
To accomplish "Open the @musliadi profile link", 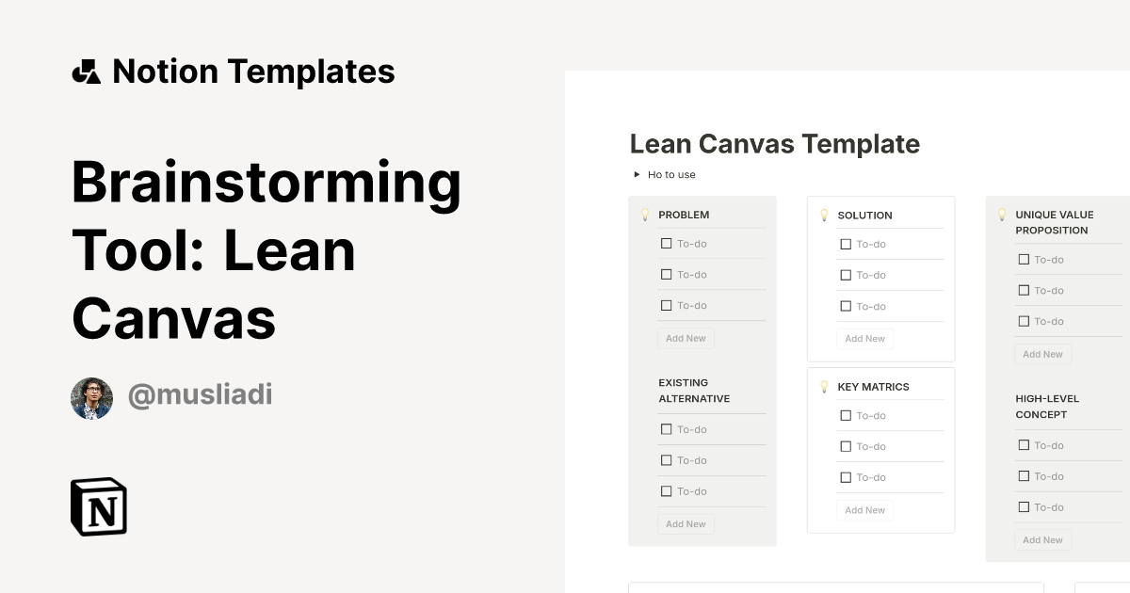I will click(201, 394).
